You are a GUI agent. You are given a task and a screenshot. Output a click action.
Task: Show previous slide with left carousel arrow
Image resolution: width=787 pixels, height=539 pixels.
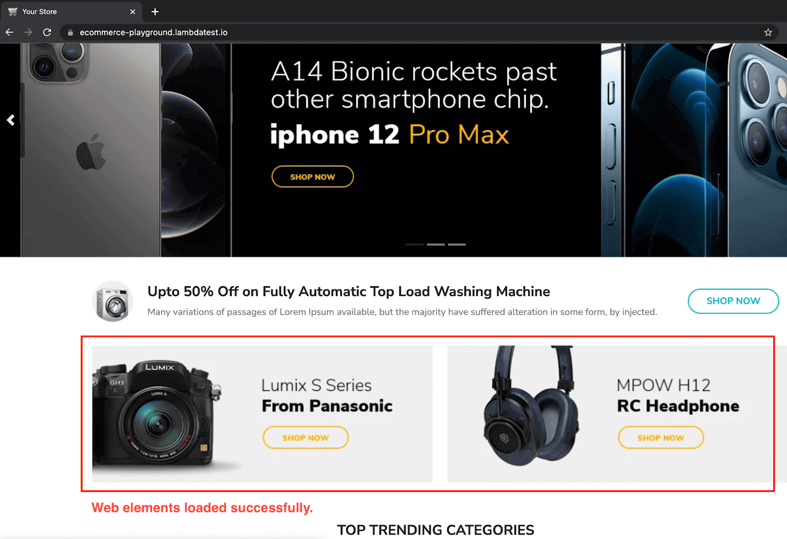click(x=11, y=120)
